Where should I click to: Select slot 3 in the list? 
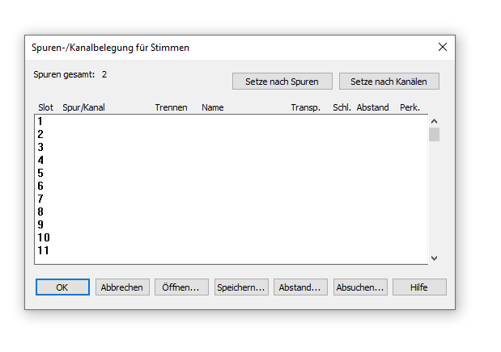pyautogui.click(x=231, y=147)
